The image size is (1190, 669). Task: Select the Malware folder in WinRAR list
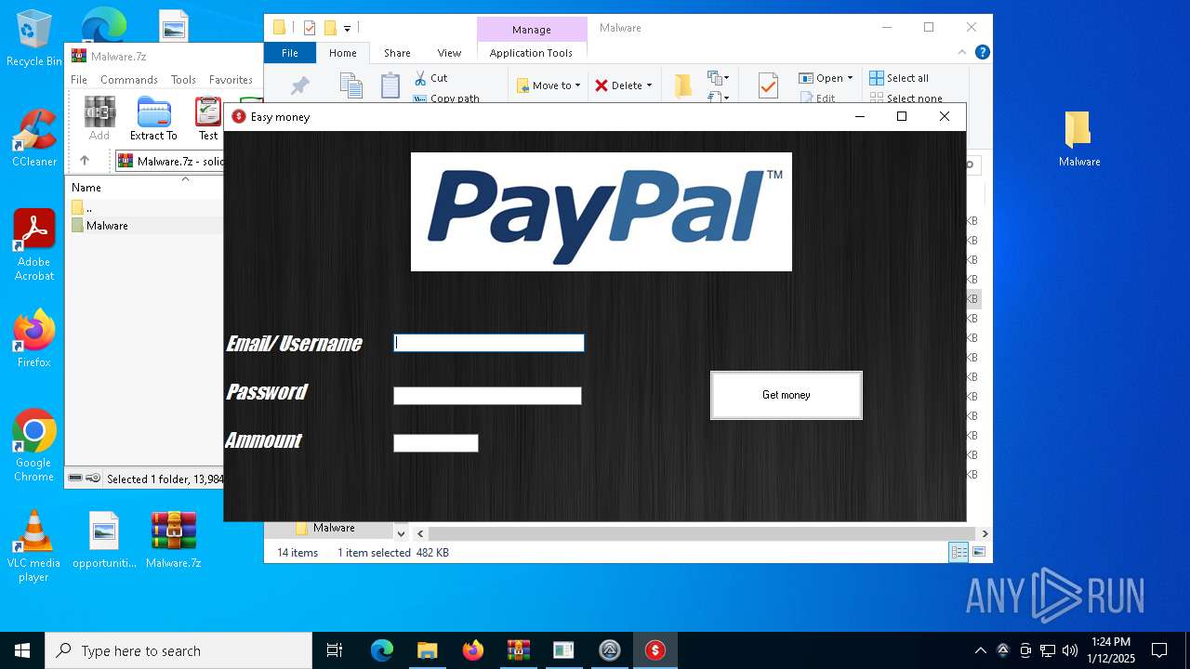[107, 226]
